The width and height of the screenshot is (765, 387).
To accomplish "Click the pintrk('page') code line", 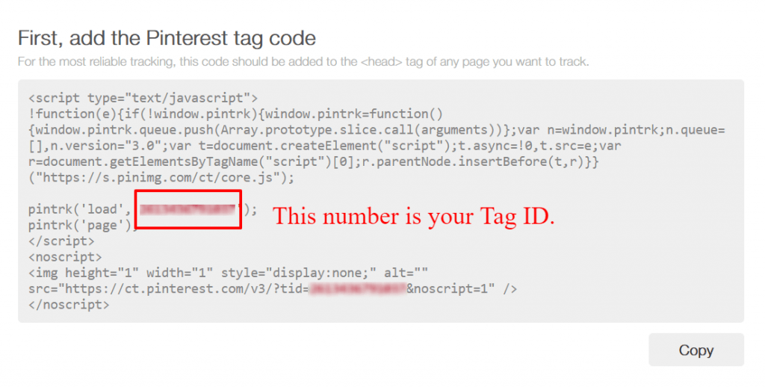I will (x=82, y=226).
